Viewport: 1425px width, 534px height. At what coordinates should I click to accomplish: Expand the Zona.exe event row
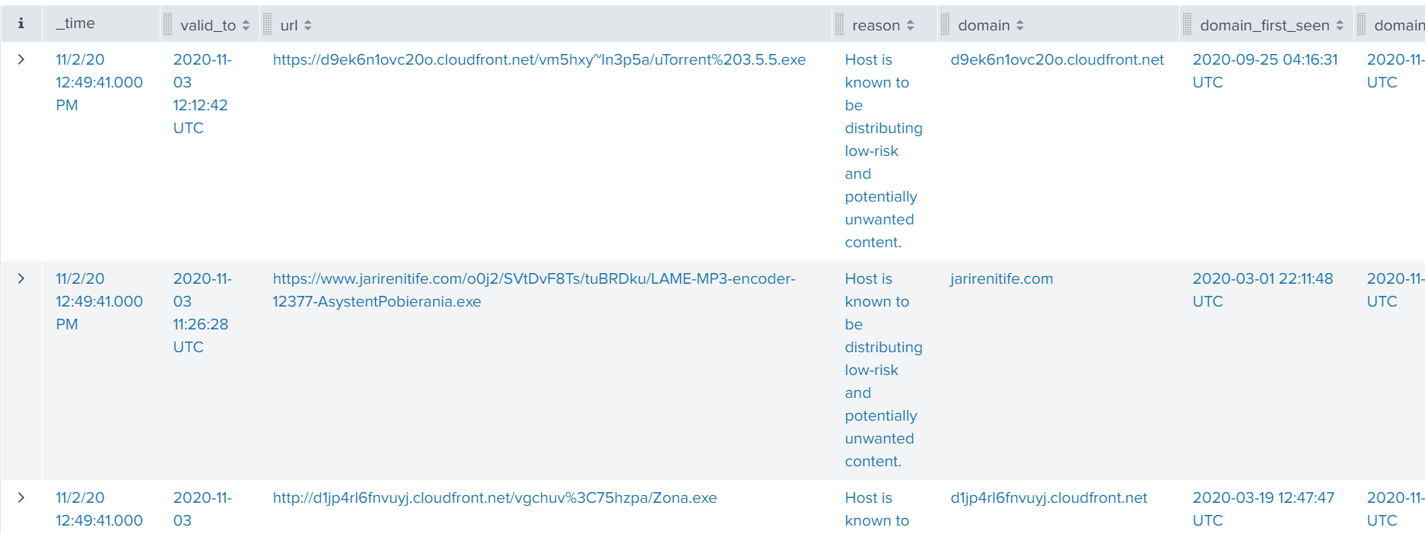click(x=21, y=497)
